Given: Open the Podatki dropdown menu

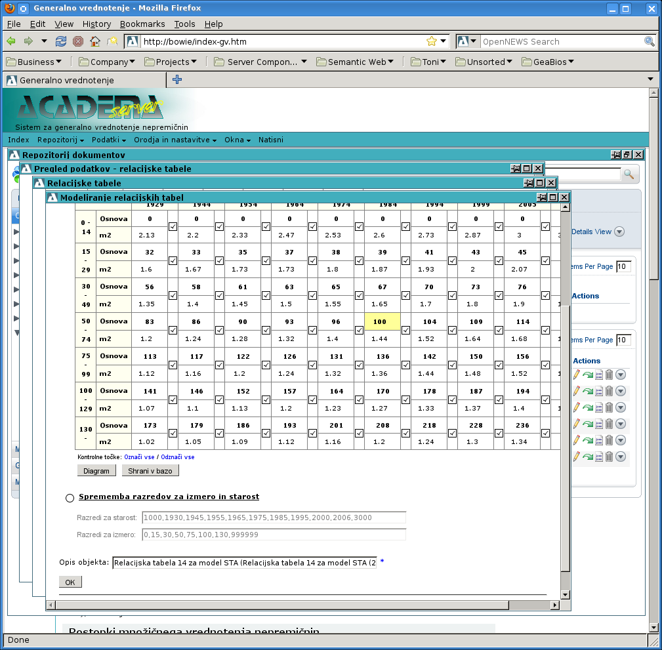Looking at the screenshot, I should [109, 140].
